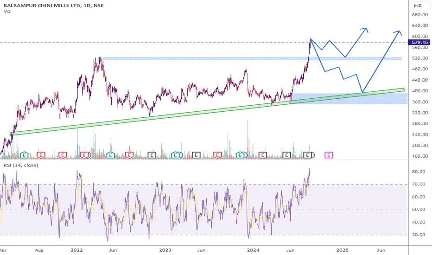This screenshot has width=432, height=255.
Task: Click the black earnings marker near Jun 2023
Action: (196, 155)
